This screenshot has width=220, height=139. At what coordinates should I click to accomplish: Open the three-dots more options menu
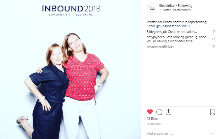click(x=212, y=133)
